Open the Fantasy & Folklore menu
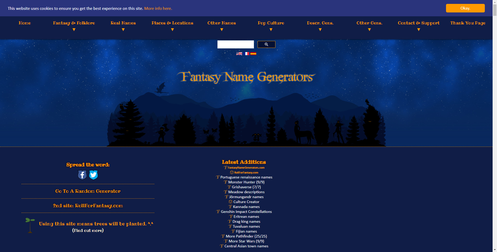Image resolution: width=497 pixels, height=252 pixels. 74,23
